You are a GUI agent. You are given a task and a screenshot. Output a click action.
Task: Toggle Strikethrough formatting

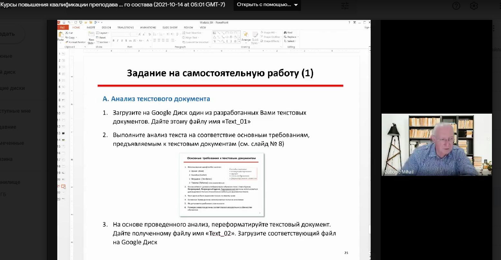130,40
